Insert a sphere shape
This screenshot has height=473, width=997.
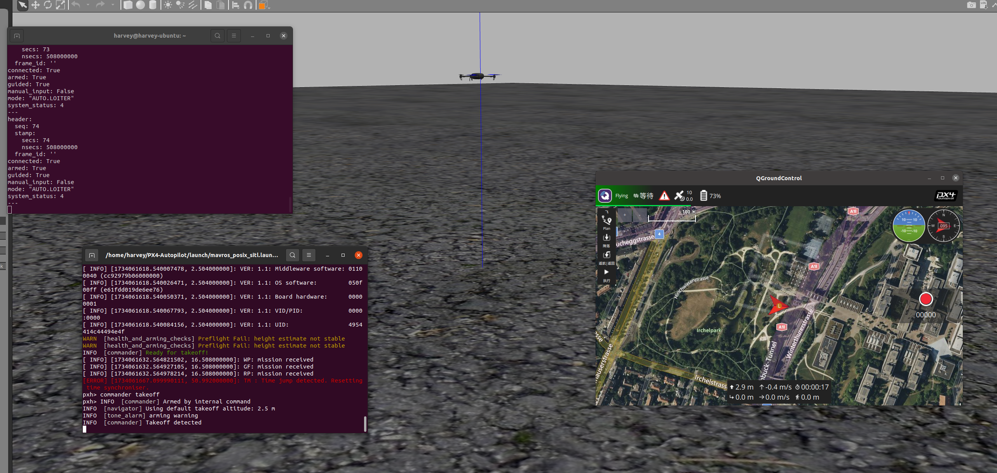[140, 5]
